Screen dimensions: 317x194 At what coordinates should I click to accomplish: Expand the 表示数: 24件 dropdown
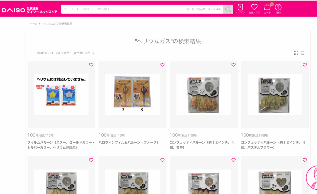coord(84,53)
